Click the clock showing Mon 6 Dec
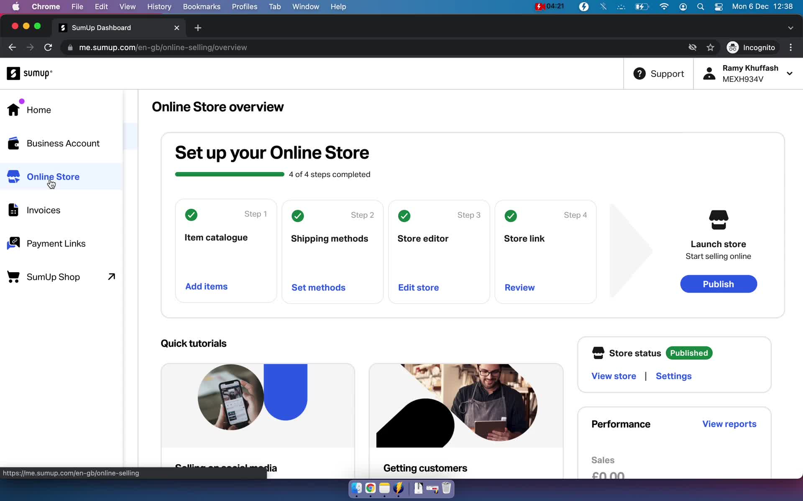The image size is (803, 501). (x=762, y=7)
